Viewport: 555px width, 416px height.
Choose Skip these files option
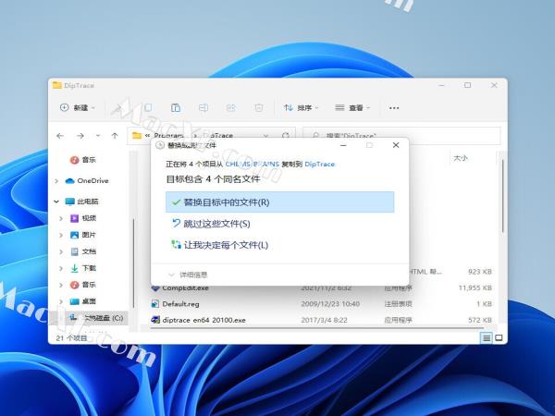click(211, 224)
